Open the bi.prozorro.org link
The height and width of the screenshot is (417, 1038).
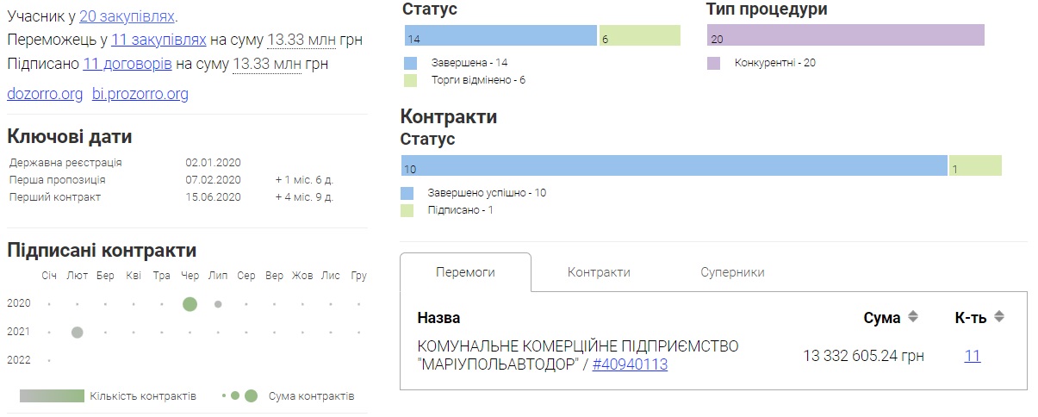tap(140, 94)
